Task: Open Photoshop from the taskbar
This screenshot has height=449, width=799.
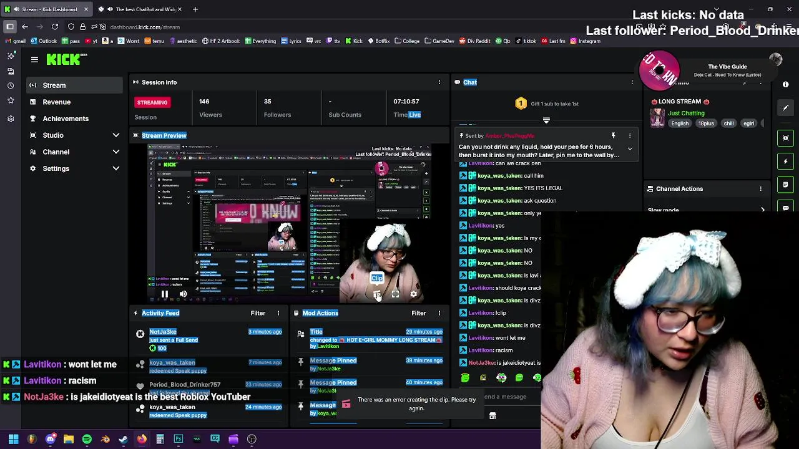Action: coord(178,439)
